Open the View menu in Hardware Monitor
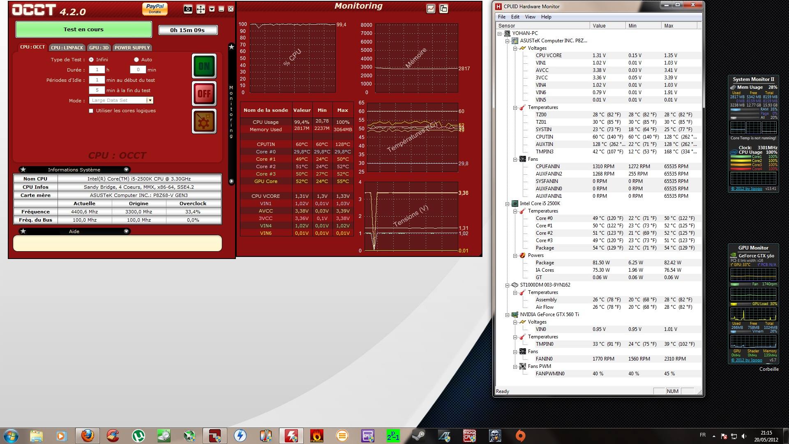789x444 pixels. [530, 17]
